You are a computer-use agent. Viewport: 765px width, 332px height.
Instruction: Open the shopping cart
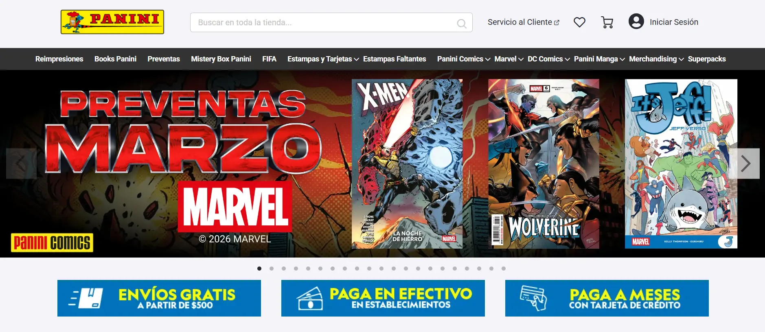click(607, 22)
